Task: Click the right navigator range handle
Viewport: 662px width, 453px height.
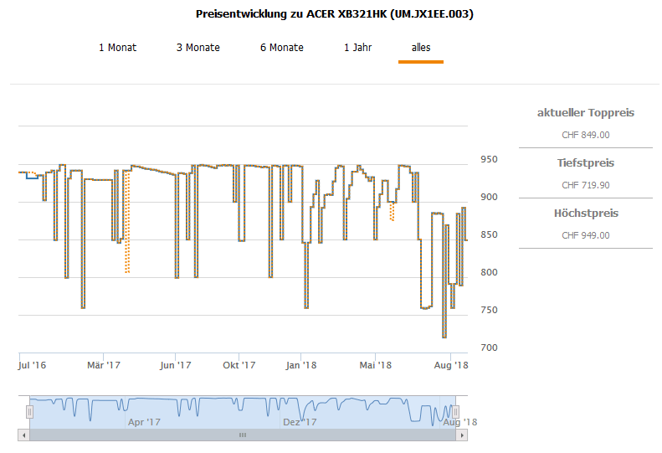Action: [455, 411]
